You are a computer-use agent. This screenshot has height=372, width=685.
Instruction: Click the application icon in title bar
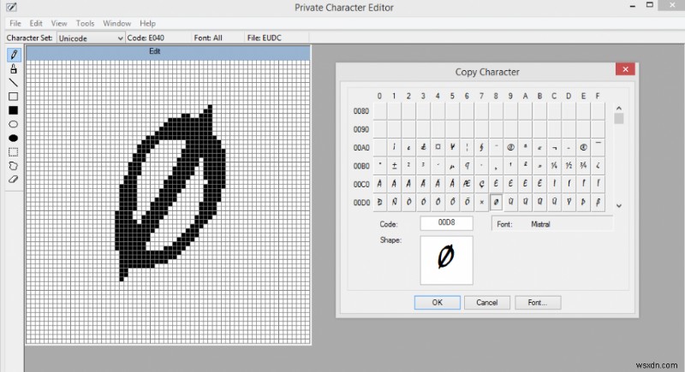(x=11, y=7)
